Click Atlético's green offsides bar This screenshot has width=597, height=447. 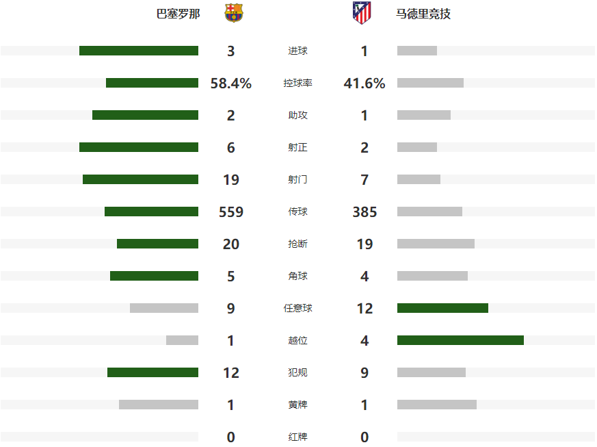click(x=460, y=340)
